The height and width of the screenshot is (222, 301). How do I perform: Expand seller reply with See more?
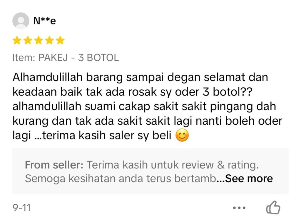click(249, 178)
